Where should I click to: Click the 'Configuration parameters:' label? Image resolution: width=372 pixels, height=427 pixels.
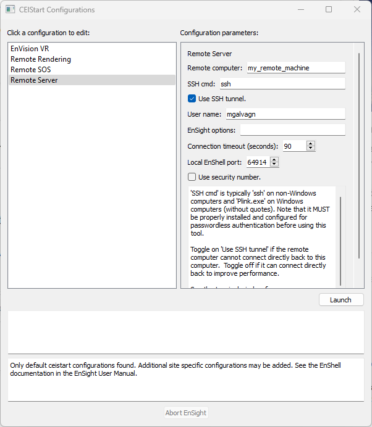[x=219, y=33]
